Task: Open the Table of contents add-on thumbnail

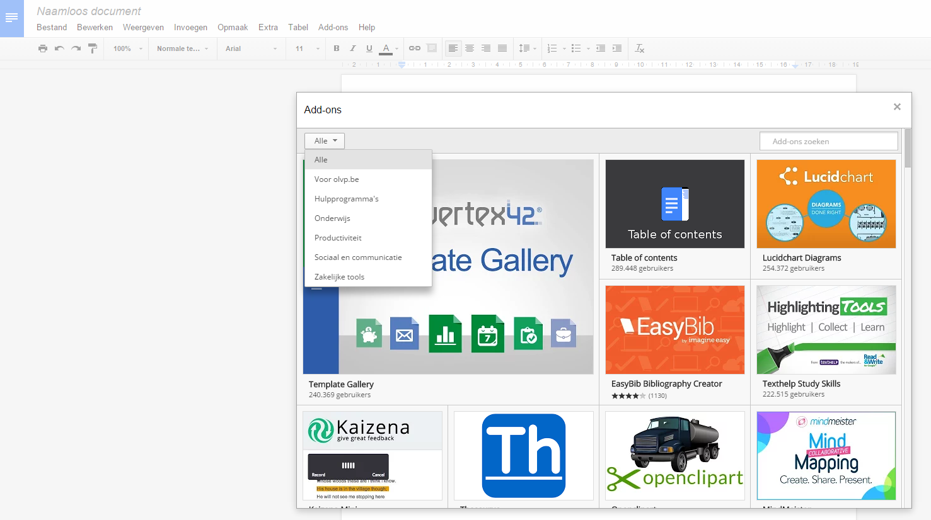Action: coord(675,204)
